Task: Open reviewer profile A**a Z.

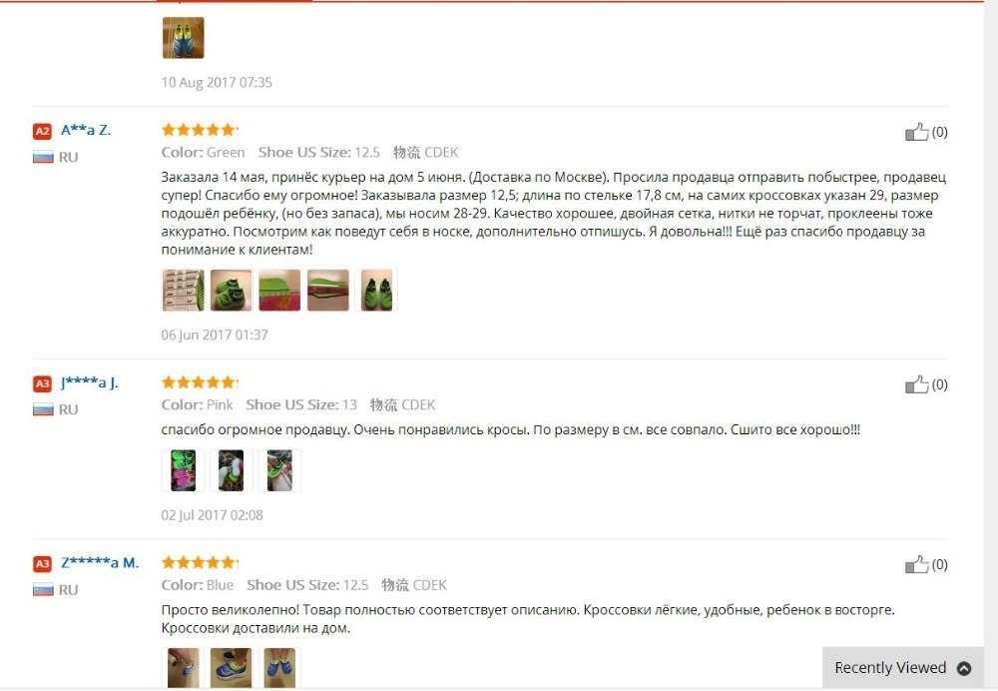Action: pyautogui.click(x=86, y=130)
